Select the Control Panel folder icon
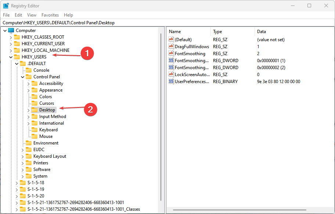This screenshot has width=335, height=214. pos(29,77)
